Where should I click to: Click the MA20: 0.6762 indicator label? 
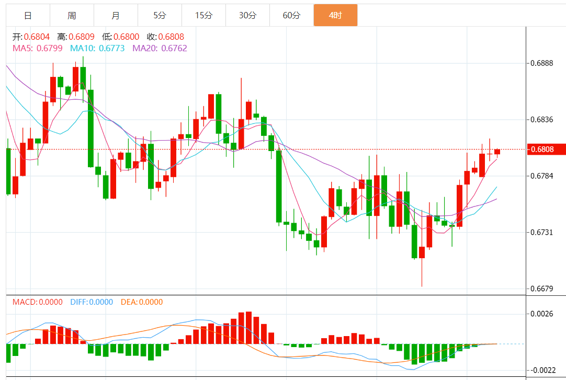[x=160, y=48]
